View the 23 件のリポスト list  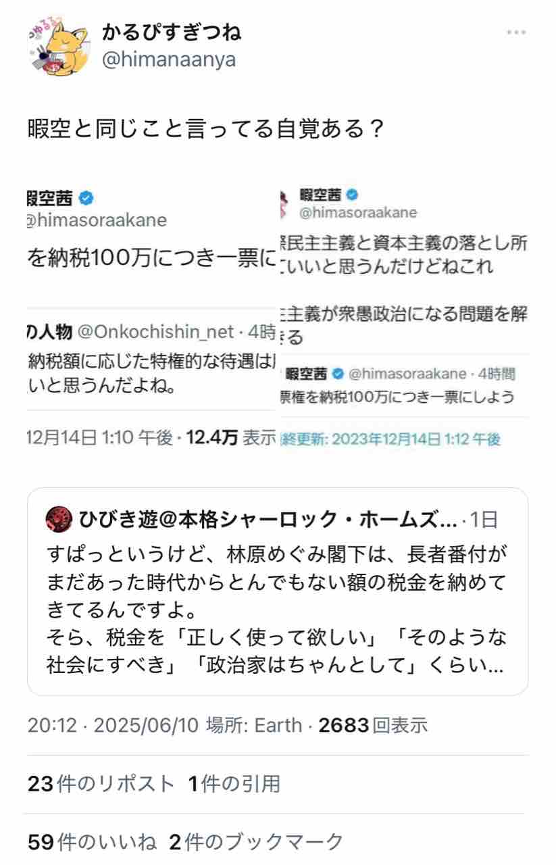pos(101,784)
